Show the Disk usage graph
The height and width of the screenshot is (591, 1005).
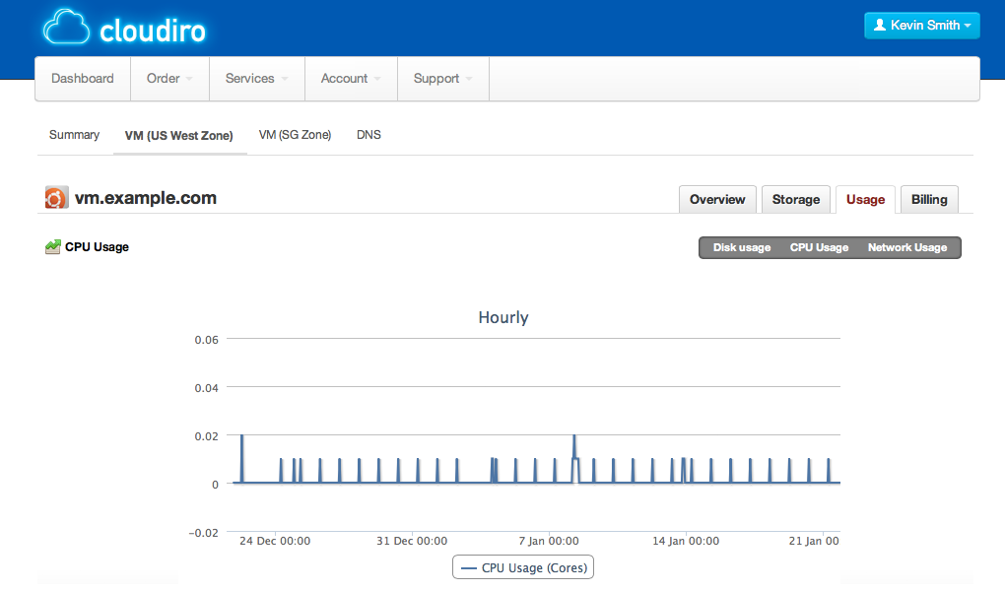tap(742, 247)
